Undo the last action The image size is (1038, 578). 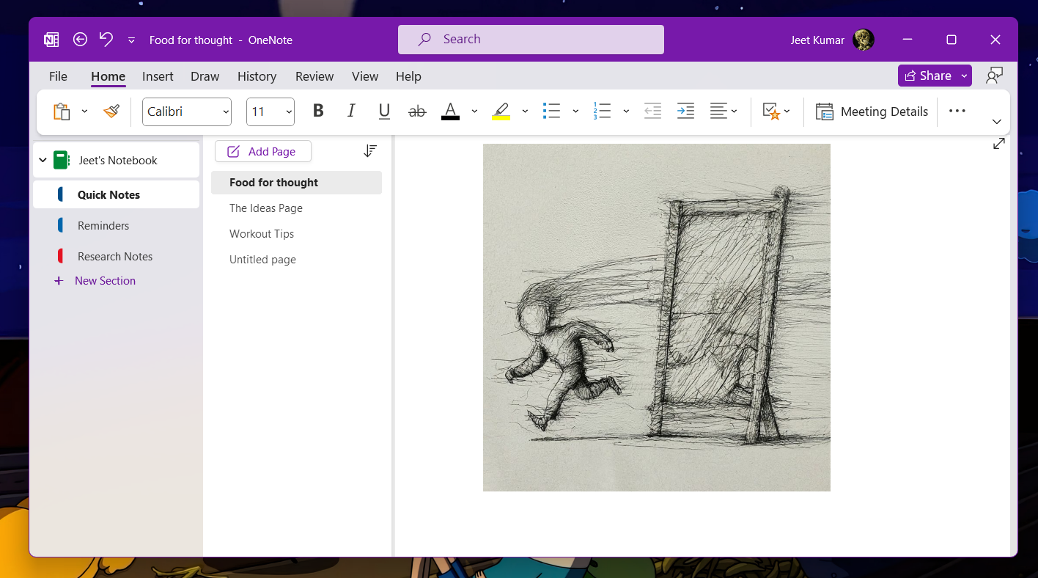click(106, 40)
